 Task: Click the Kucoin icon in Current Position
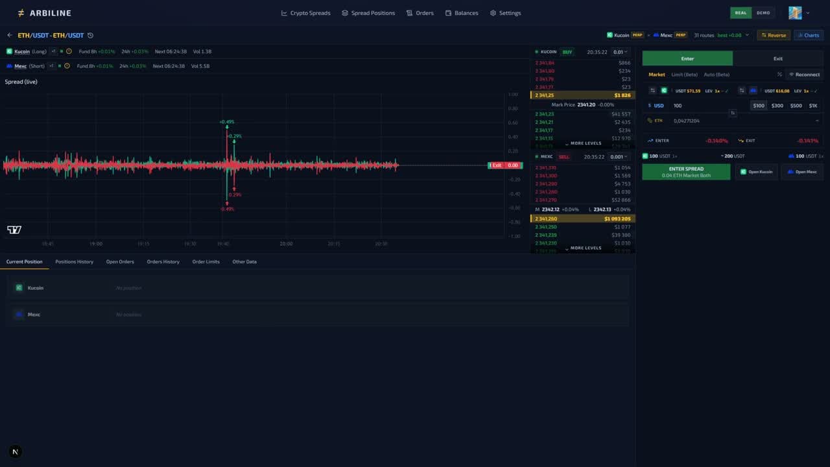(19, 288)
